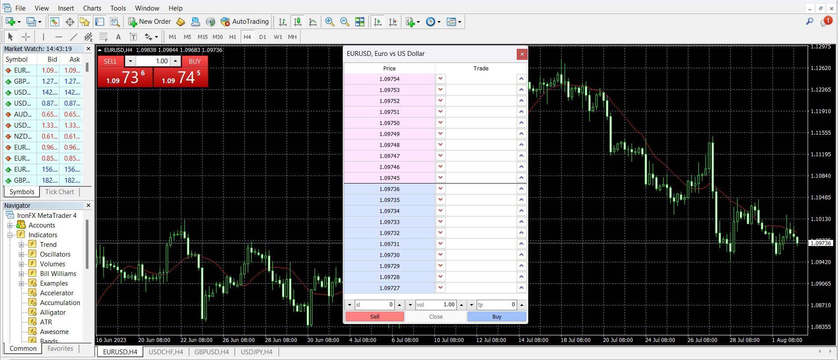Screen dimensions: 838x360
Task: Expand the Accounts tree node
Action: pos(10,225)
